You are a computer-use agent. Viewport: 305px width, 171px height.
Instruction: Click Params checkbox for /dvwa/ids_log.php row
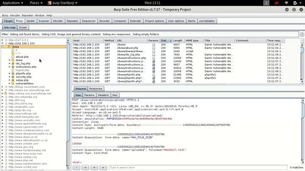coord(153,55)
